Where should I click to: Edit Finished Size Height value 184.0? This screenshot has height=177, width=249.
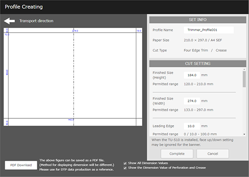click(x=192, y=75)
